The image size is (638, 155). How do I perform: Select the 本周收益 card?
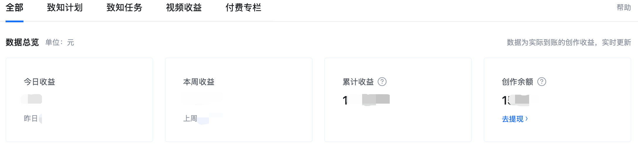pyautogui.click(x=239, y=100)
